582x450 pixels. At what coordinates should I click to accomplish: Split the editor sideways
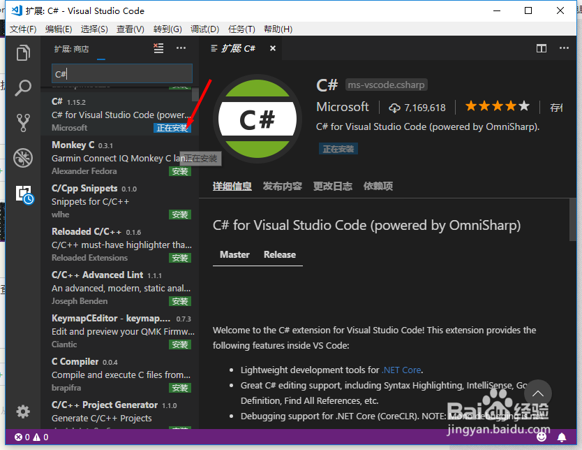pos(541,48)
